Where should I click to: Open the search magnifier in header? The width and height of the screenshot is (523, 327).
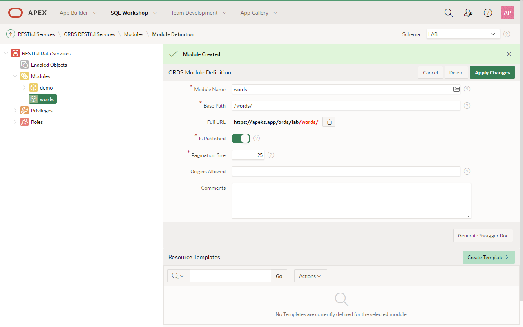click(449, 13)
